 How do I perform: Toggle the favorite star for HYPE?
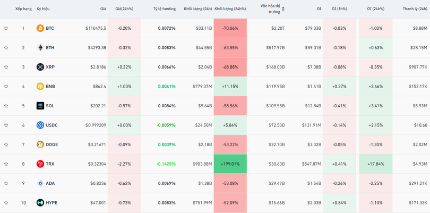coord(6,203)
